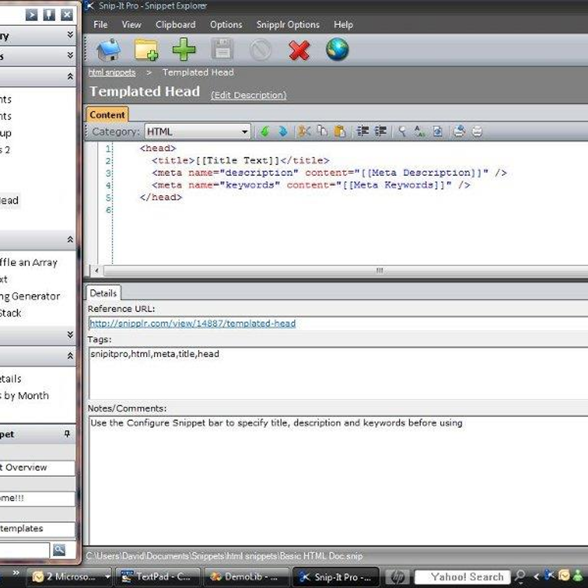
Task: Click the scroll left arrow of code editor
Action: click(x=97, y=270)
